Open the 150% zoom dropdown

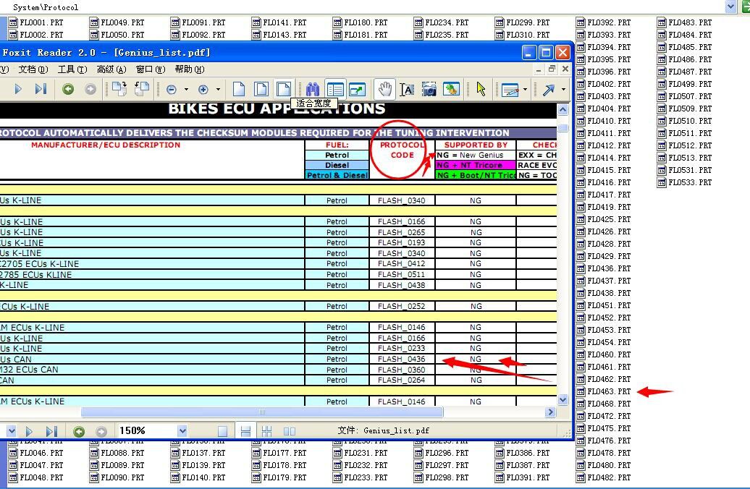pyautogui.click(x=182, y=431)
